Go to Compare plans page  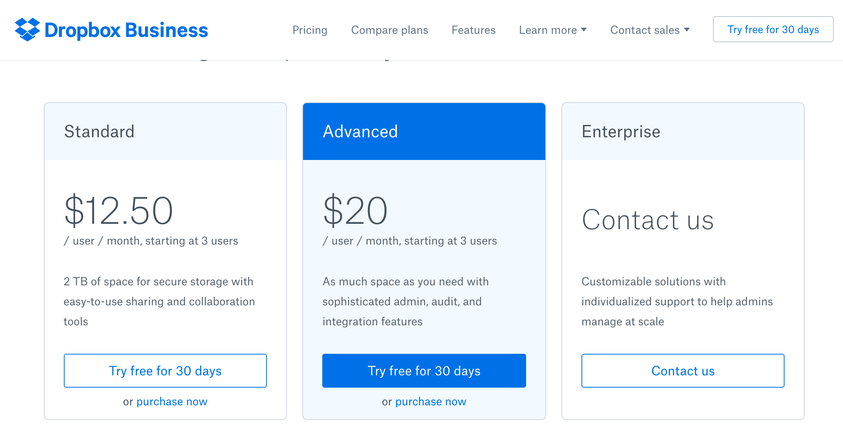point(389,30)
